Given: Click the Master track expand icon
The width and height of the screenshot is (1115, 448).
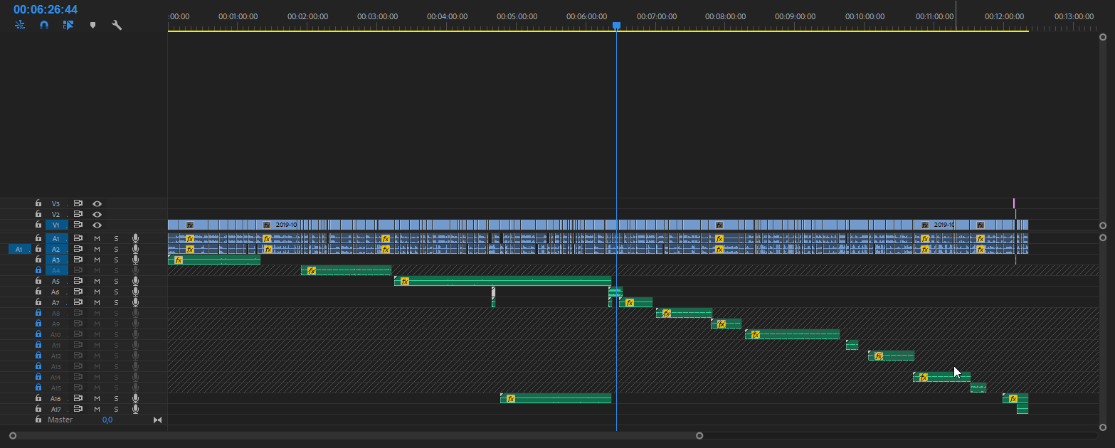Looking at the screenshot, I should 158,420.
